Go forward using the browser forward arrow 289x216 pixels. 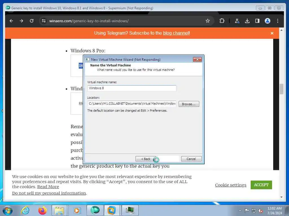pyautogui.click(x=21, y=21)
